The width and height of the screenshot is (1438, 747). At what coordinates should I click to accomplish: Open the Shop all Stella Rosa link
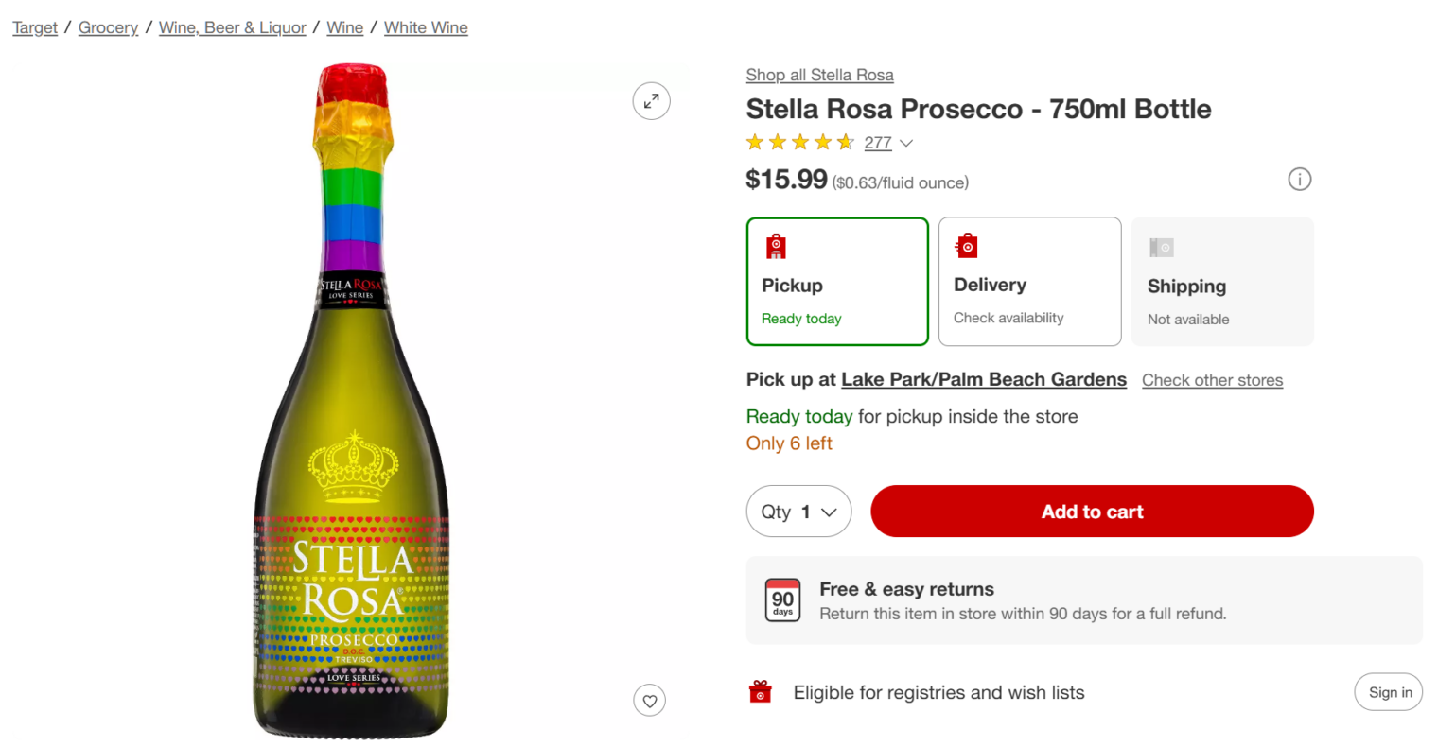pyautogui.click(x=819, y=75)
